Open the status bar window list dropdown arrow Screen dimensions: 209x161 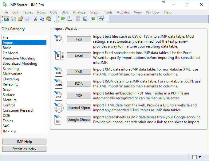coord(200,157)
